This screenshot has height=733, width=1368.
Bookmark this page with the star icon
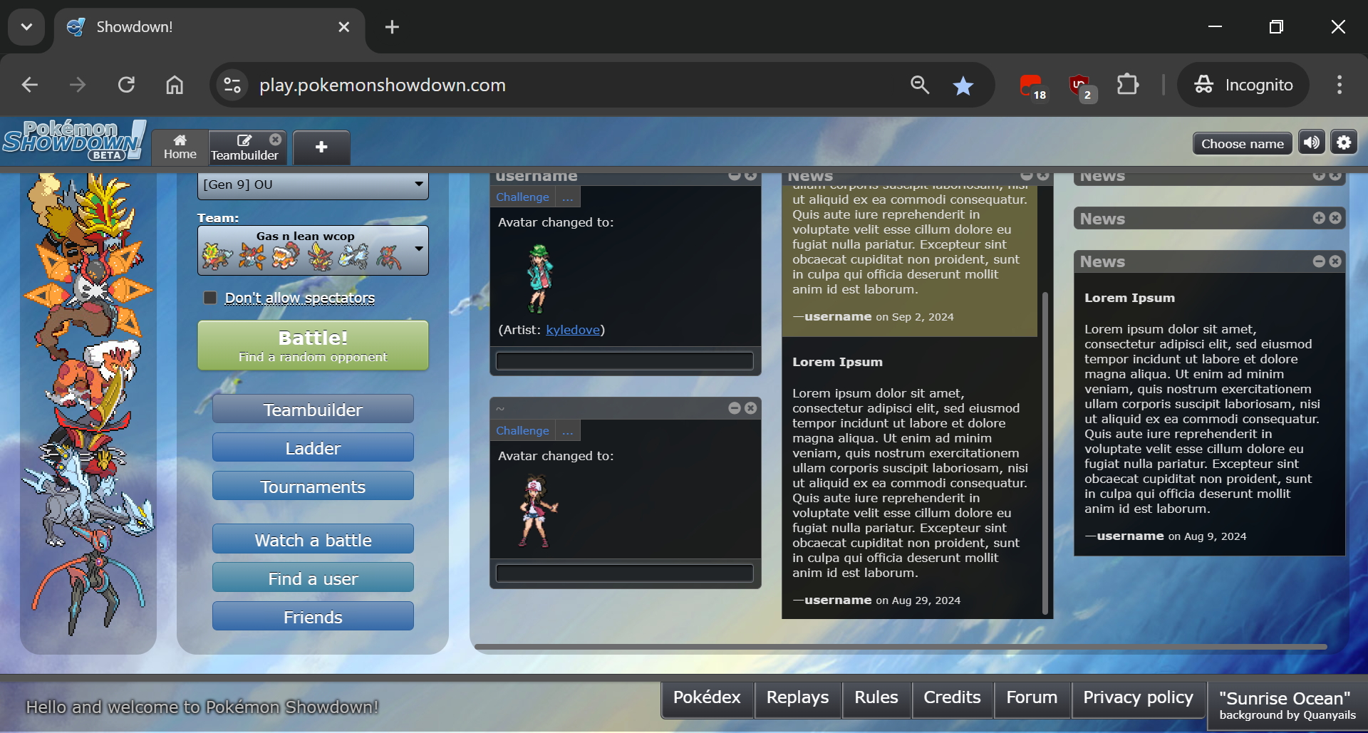point(963,85)
